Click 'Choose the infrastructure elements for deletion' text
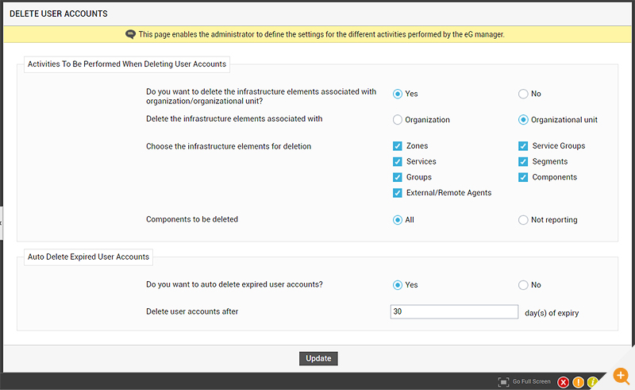Viewport: 635px width, 390px height. pyautogui.click(x=229, y=146)
